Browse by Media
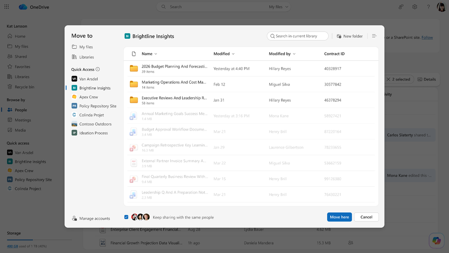The height and width of the screenshot is (253, 449). click(x=16, y=130)
